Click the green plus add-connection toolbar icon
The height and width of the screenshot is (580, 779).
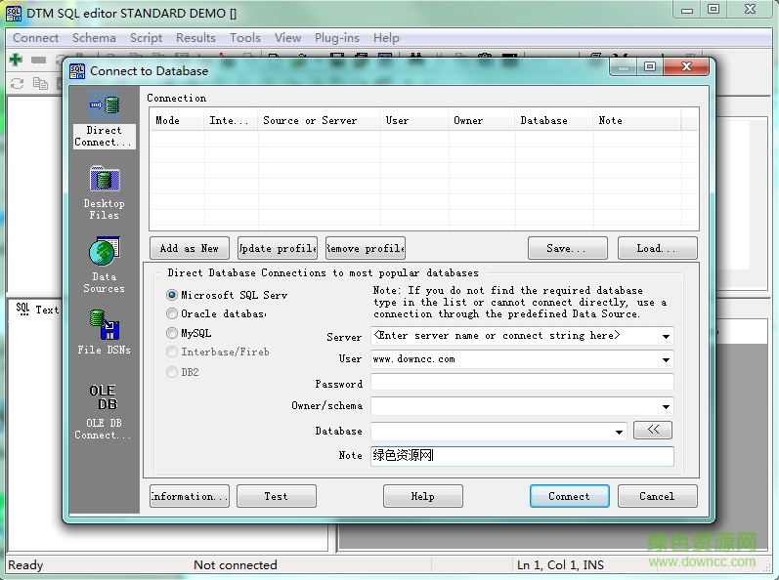click(x=16, y=60)
